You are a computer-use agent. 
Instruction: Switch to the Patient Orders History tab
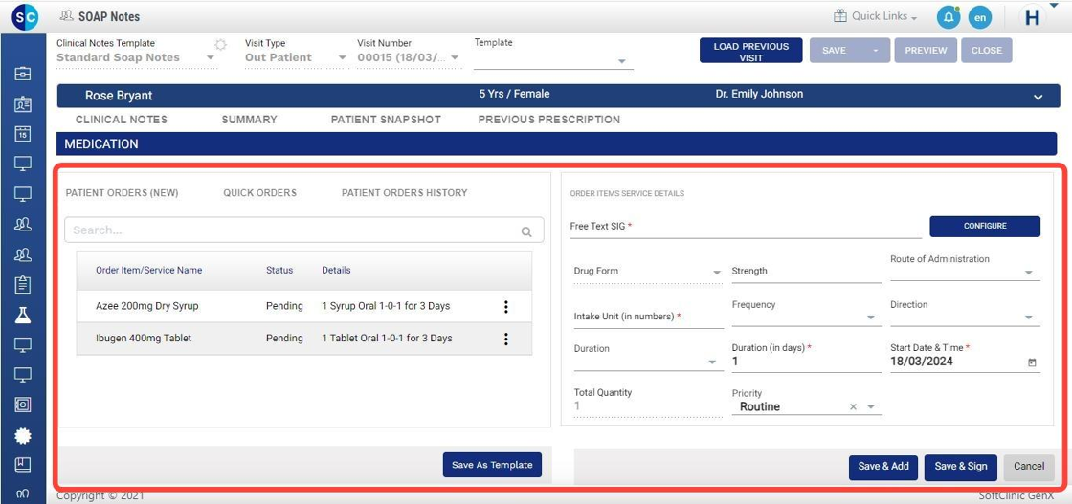404,193
